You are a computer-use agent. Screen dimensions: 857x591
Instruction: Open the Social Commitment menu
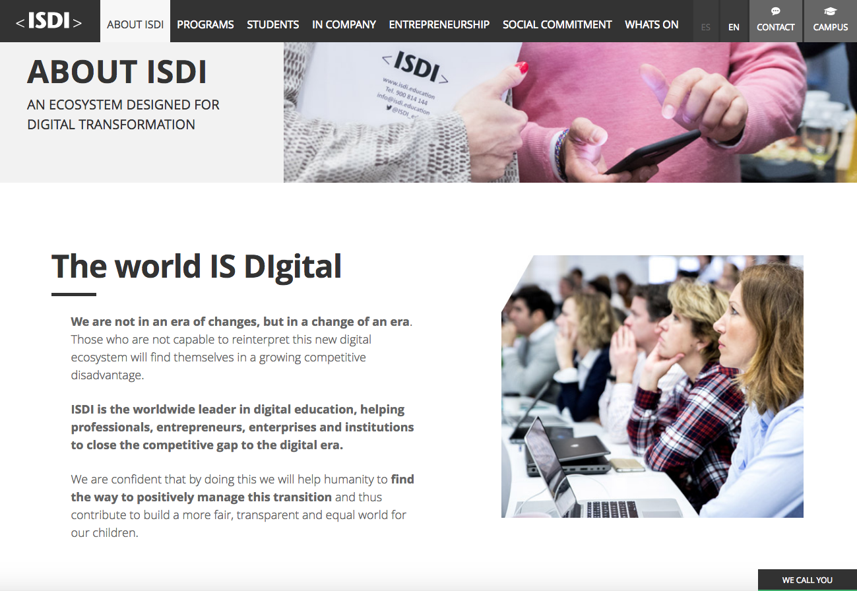click(557, 24)
